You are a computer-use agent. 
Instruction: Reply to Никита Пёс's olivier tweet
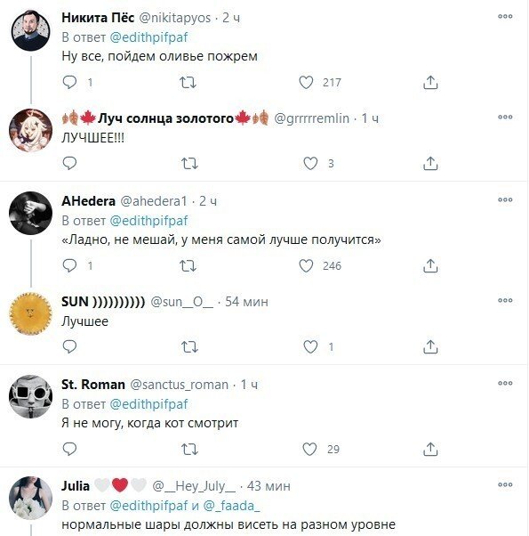click(69, 83)
